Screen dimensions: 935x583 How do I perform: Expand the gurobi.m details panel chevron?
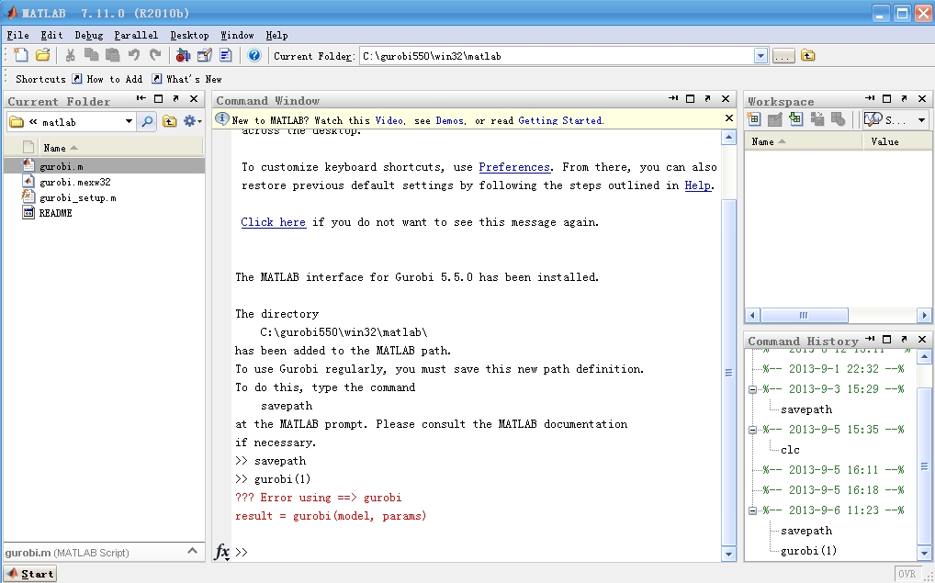(x=192, y=551)
